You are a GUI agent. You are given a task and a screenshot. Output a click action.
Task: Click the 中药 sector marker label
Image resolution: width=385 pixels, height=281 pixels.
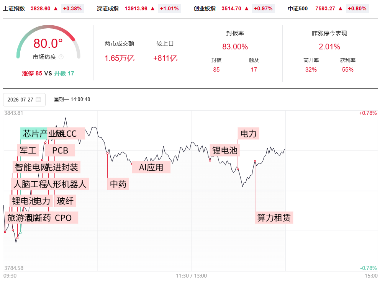(118, 184)
